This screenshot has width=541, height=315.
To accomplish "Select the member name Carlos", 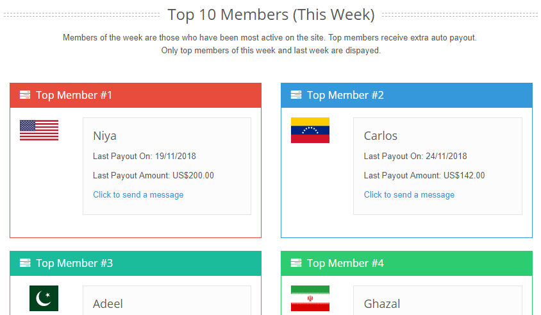I will click(381, 136).
